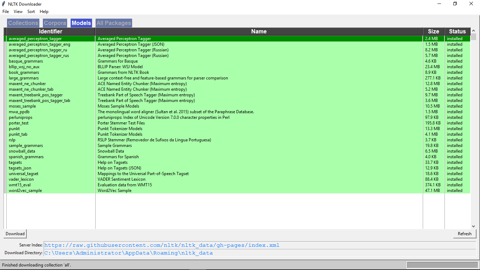480x270 pixels.
Task: Click the Size column header
Action: [434, 32]
